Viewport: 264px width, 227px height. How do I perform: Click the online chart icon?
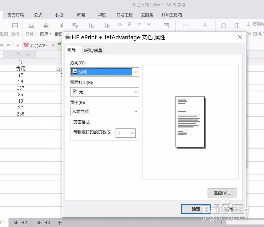(107, 25)
